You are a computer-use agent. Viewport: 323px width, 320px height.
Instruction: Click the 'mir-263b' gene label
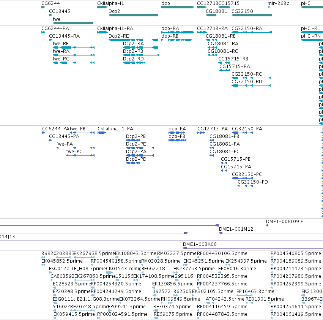coord(279,3)
